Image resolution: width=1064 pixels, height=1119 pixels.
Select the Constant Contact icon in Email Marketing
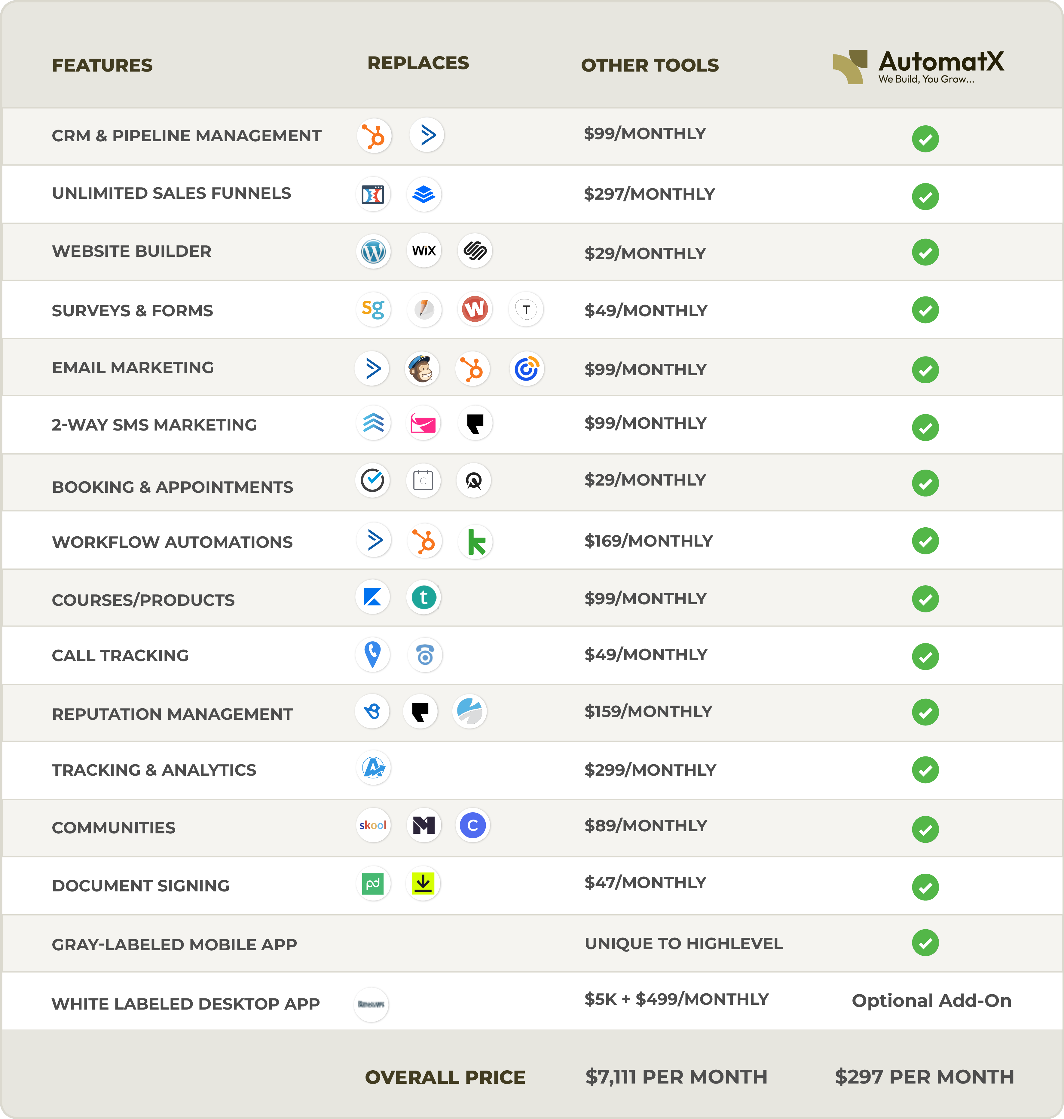coord(526,369)
